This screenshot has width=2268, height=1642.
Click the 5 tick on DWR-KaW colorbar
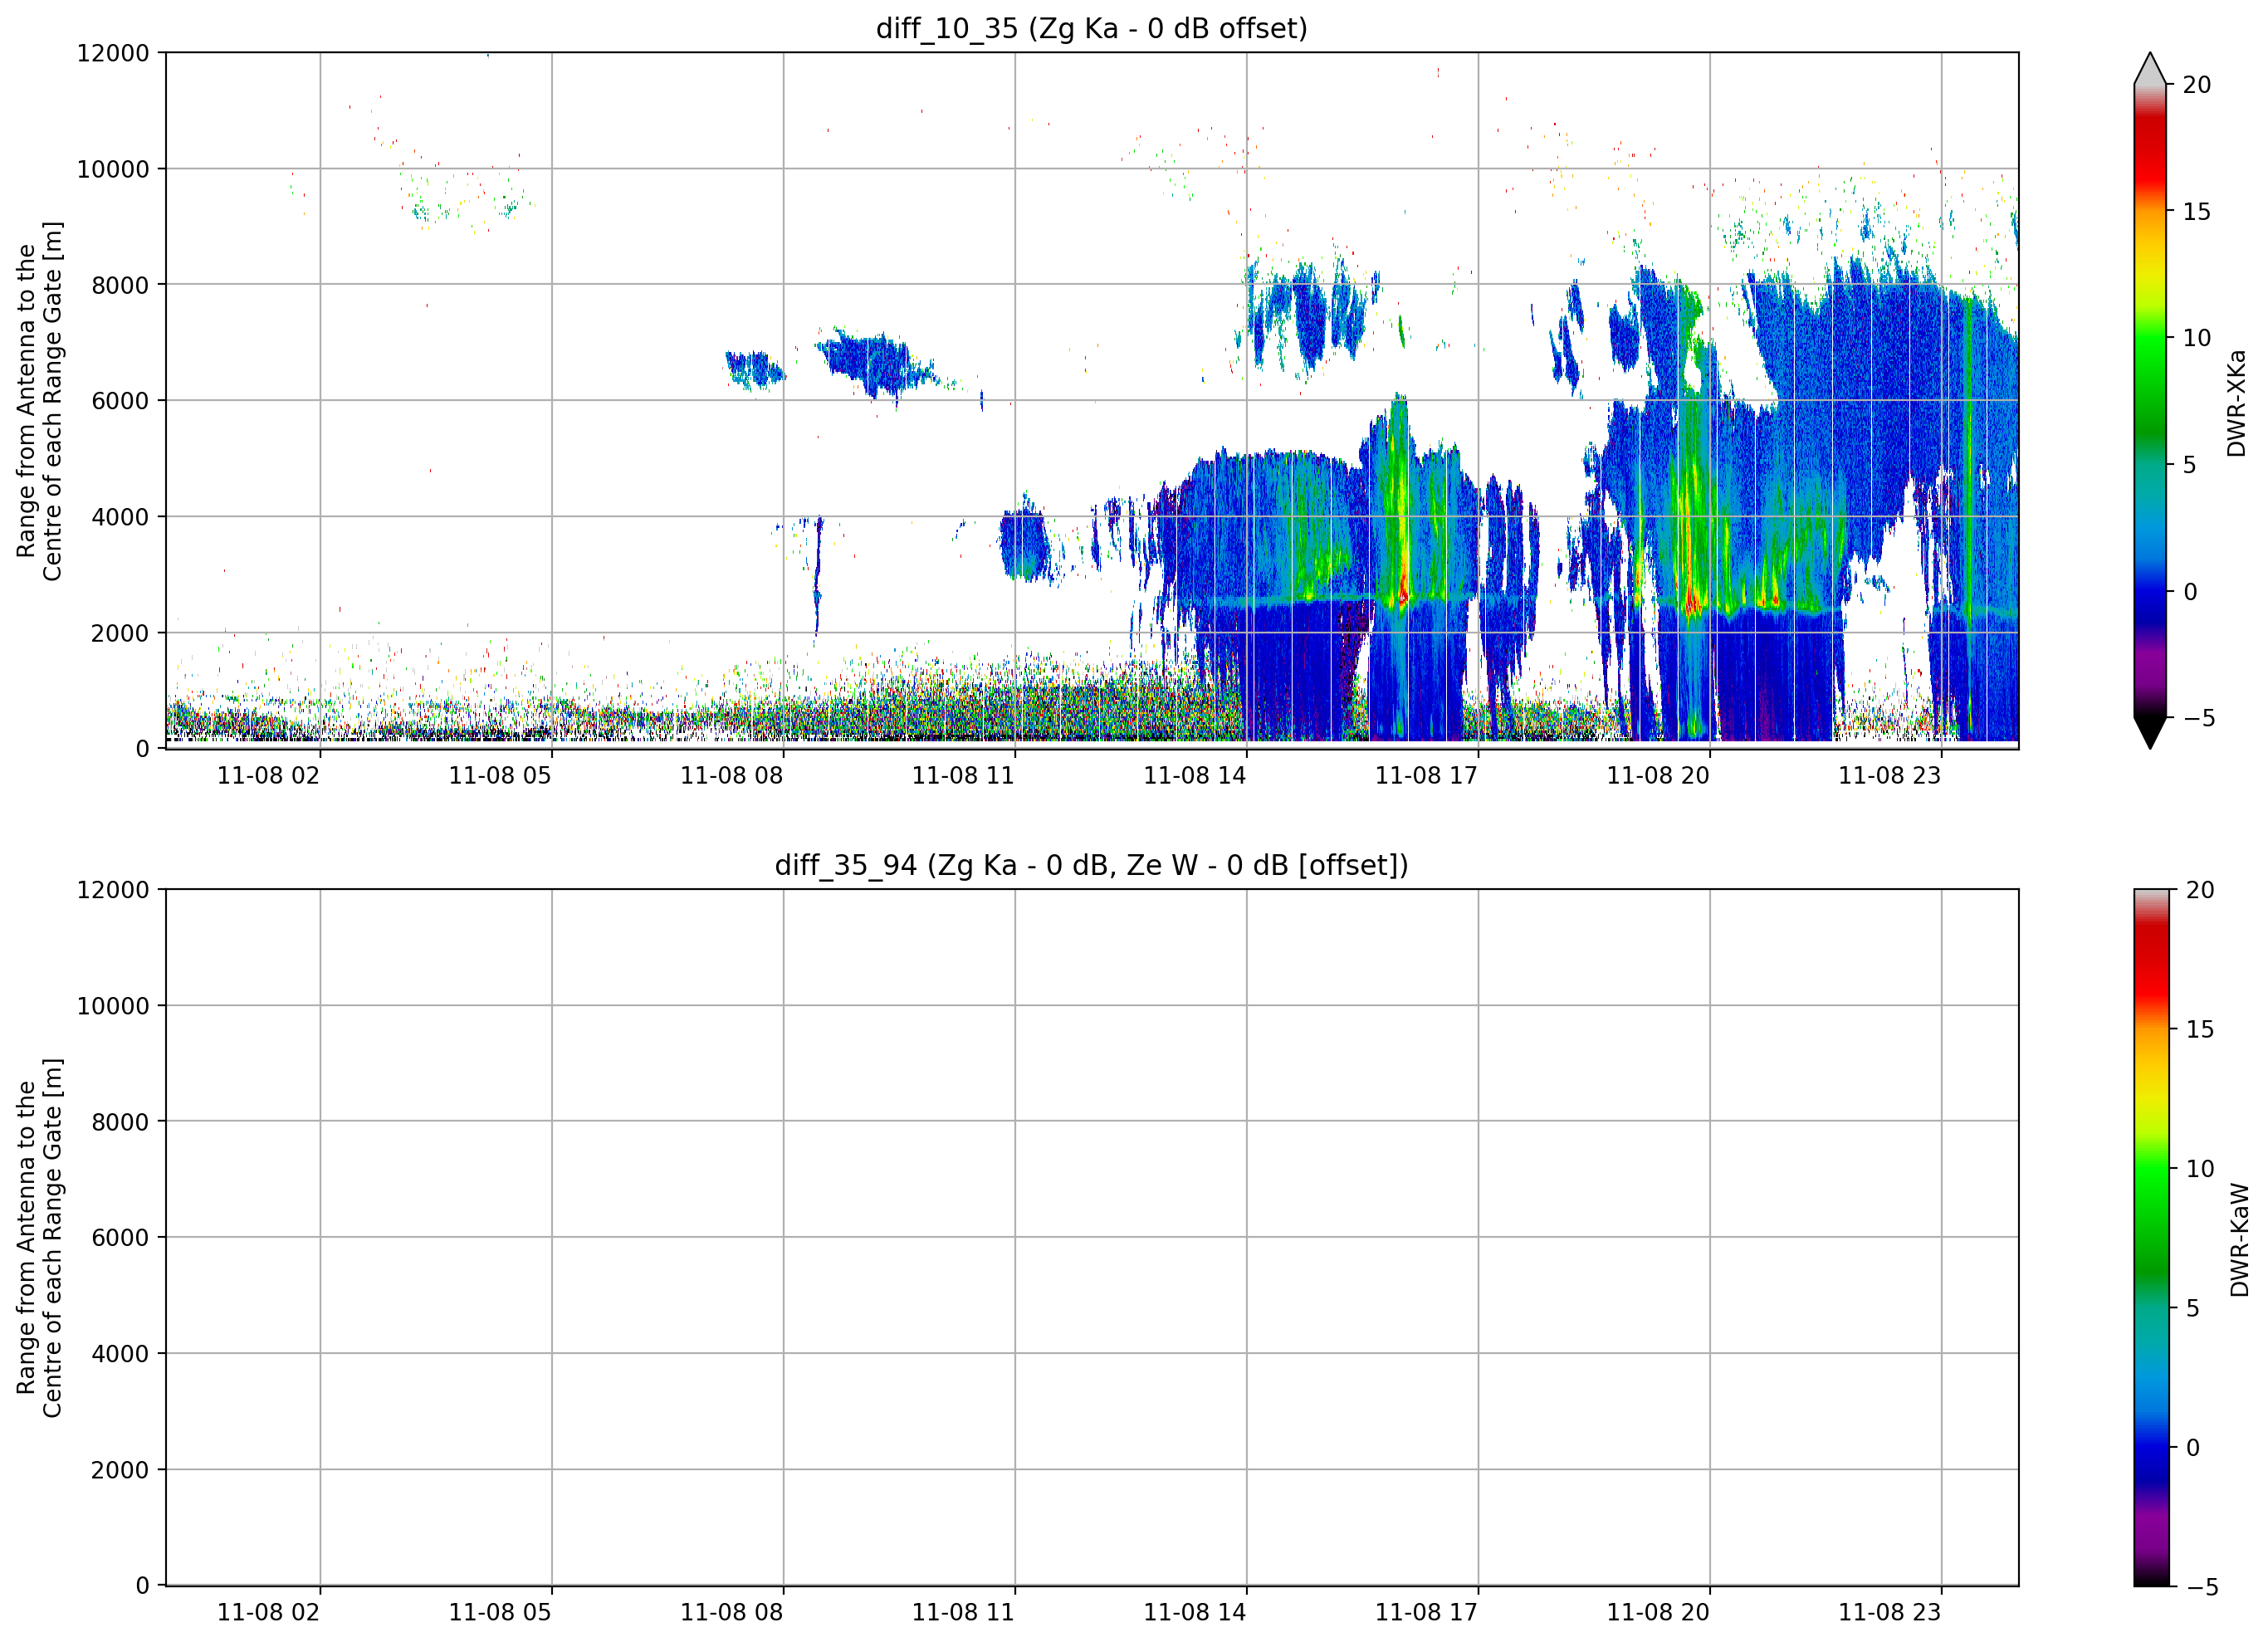click(2193, 1308)
